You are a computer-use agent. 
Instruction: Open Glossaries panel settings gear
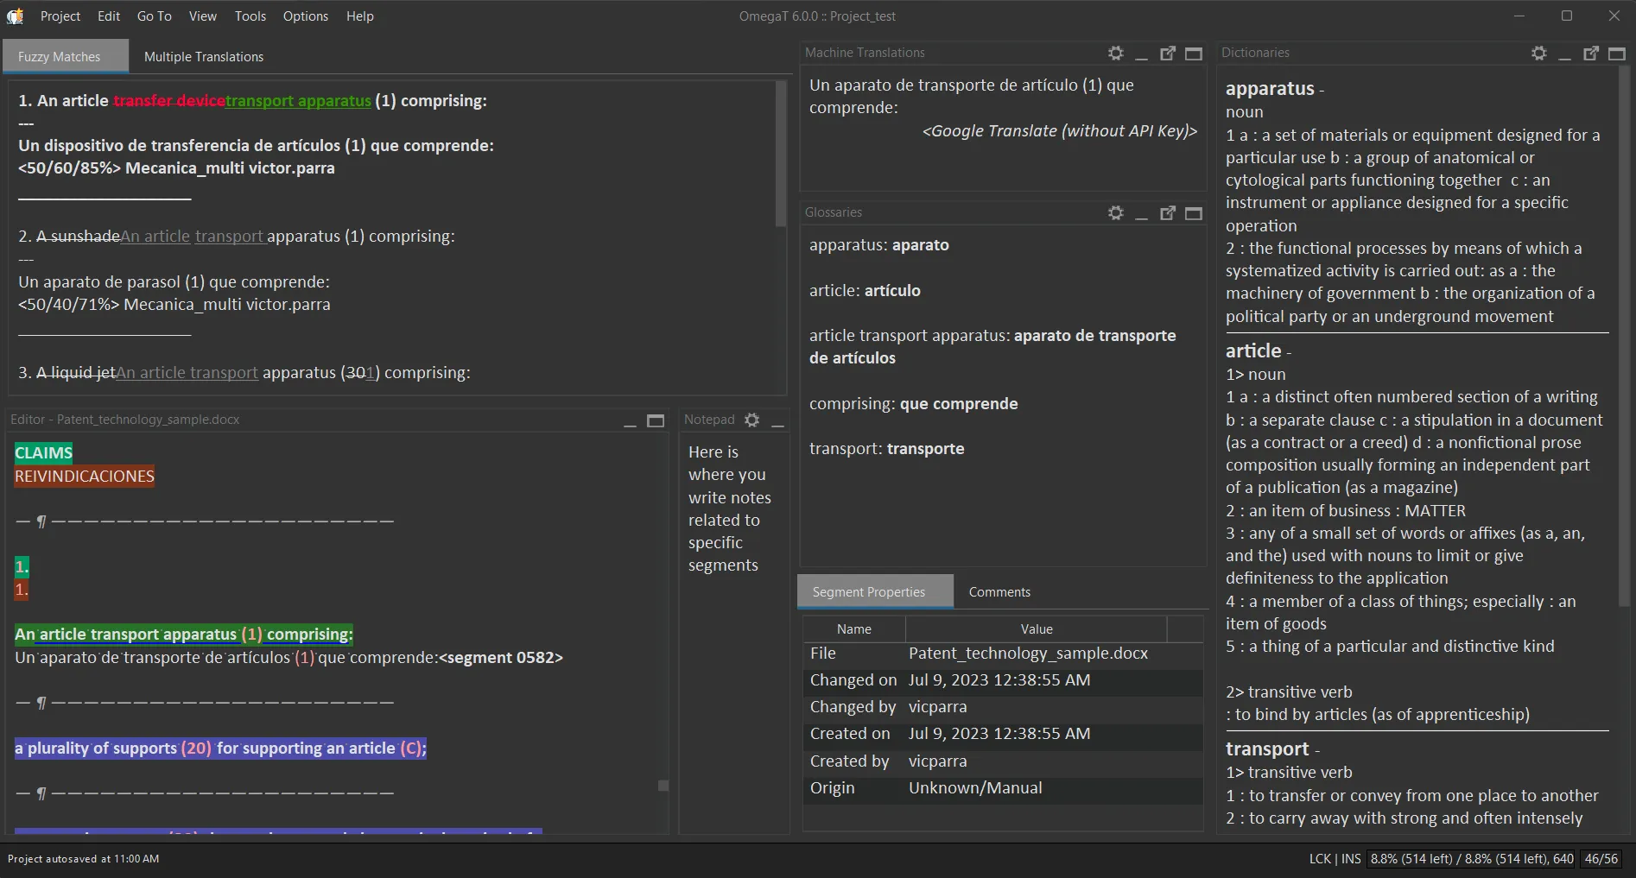1115,212
